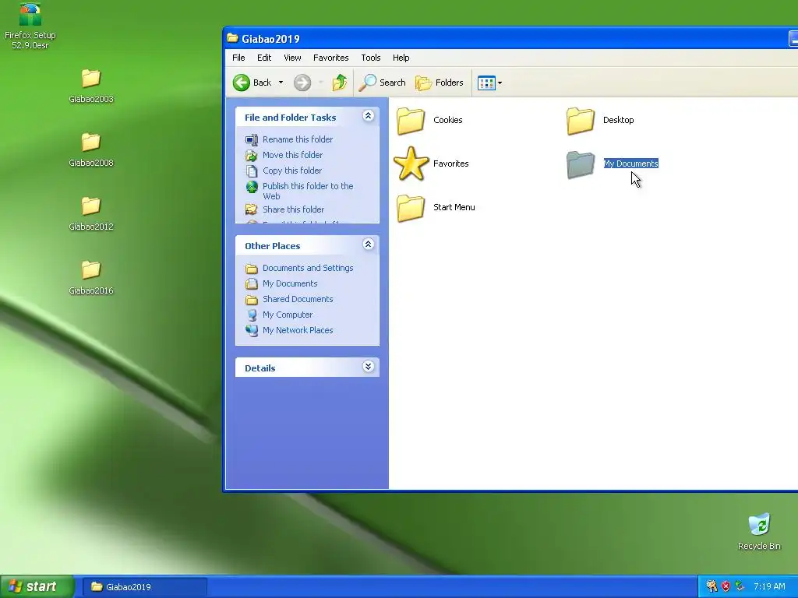Click the Move this folder icon
798x598 pixels.
[x=252, y=155]
